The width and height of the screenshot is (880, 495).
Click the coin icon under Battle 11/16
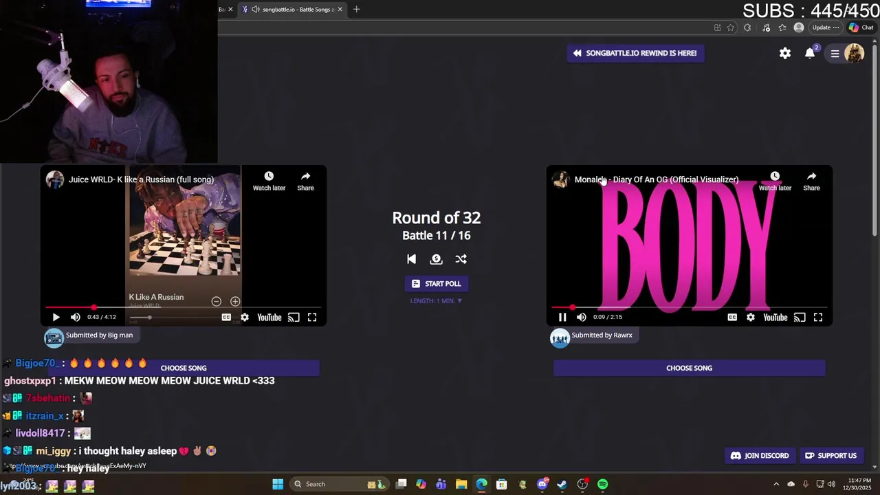436,259
